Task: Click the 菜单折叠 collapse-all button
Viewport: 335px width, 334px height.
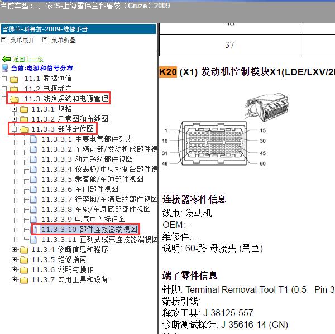Action: pyautogui.click(x=64, y=40)
